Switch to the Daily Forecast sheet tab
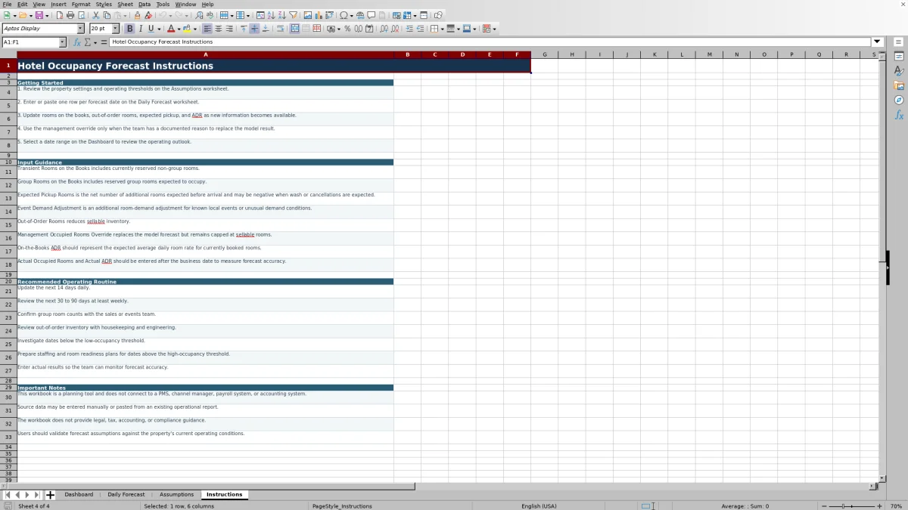This screenshot has height=510, width=908. 126,495
